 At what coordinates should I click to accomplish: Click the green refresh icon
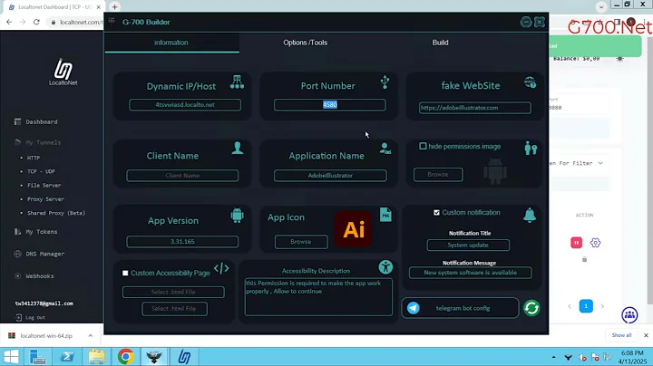click(x=531, y=308)
